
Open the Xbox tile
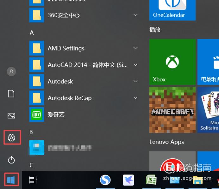point(172,62)
